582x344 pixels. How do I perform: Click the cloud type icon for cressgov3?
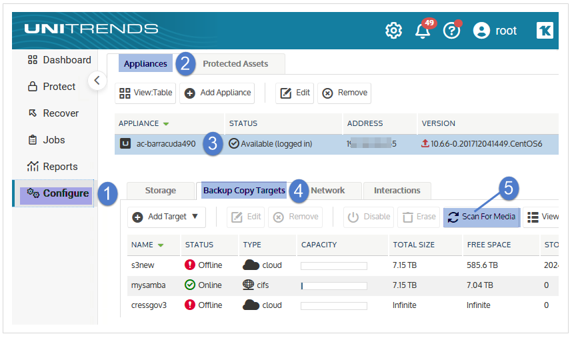click(251, 305)
